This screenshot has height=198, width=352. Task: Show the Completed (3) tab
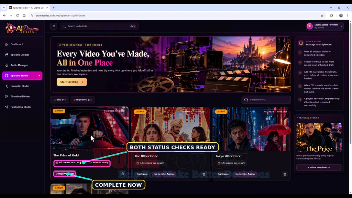(82, 100)
